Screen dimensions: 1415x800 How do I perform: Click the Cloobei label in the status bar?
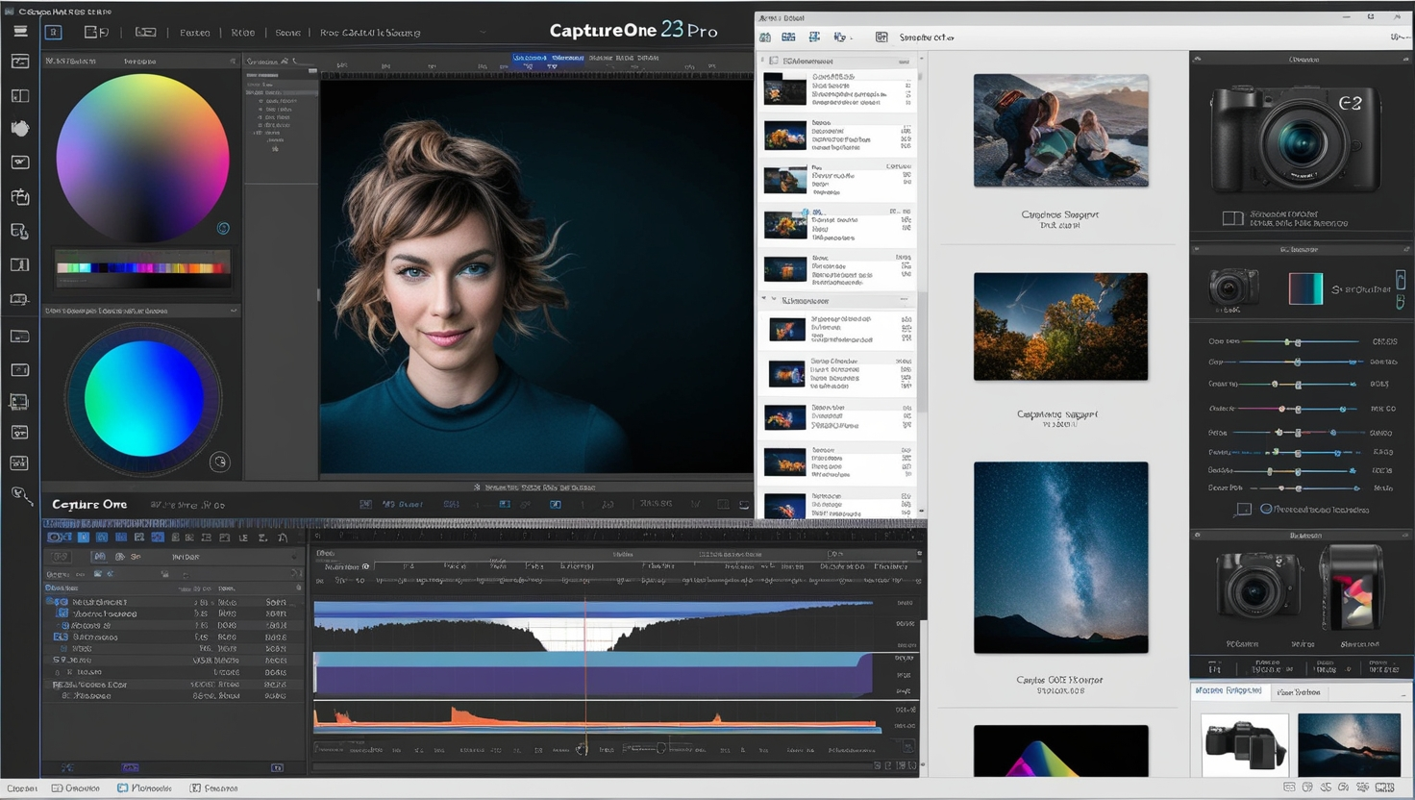pos(22,788)
